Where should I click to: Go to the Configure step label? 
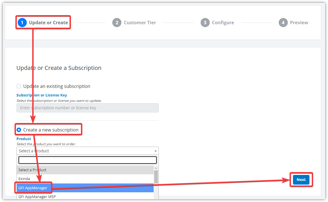223,23
